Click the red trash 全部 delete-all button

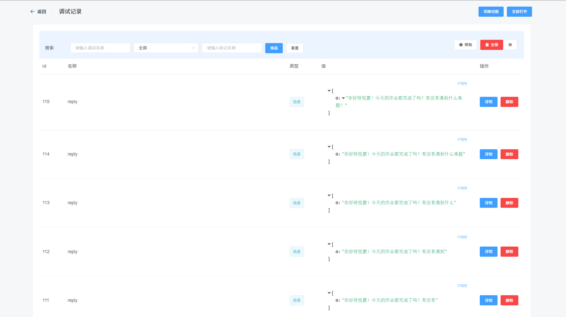(x=491, y=45)
